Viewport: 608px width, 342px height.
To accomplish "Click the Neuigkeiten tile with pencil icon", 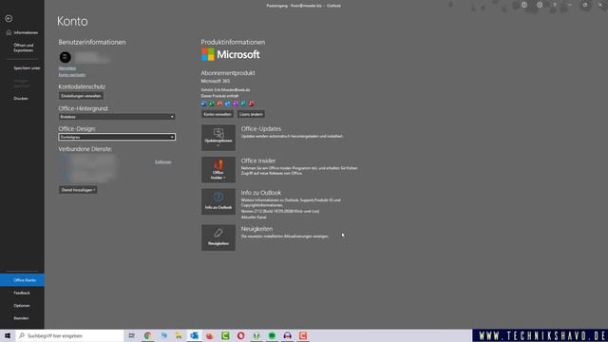I will tap(218, 237).
